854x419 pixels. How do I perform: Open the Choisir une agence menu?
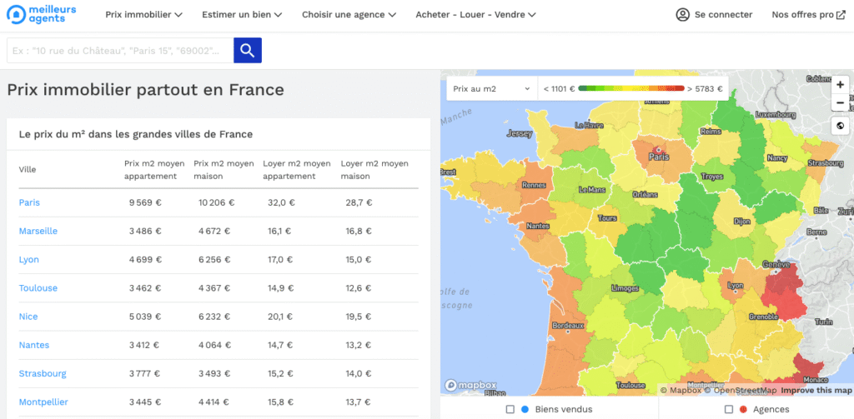coord(349,15)
